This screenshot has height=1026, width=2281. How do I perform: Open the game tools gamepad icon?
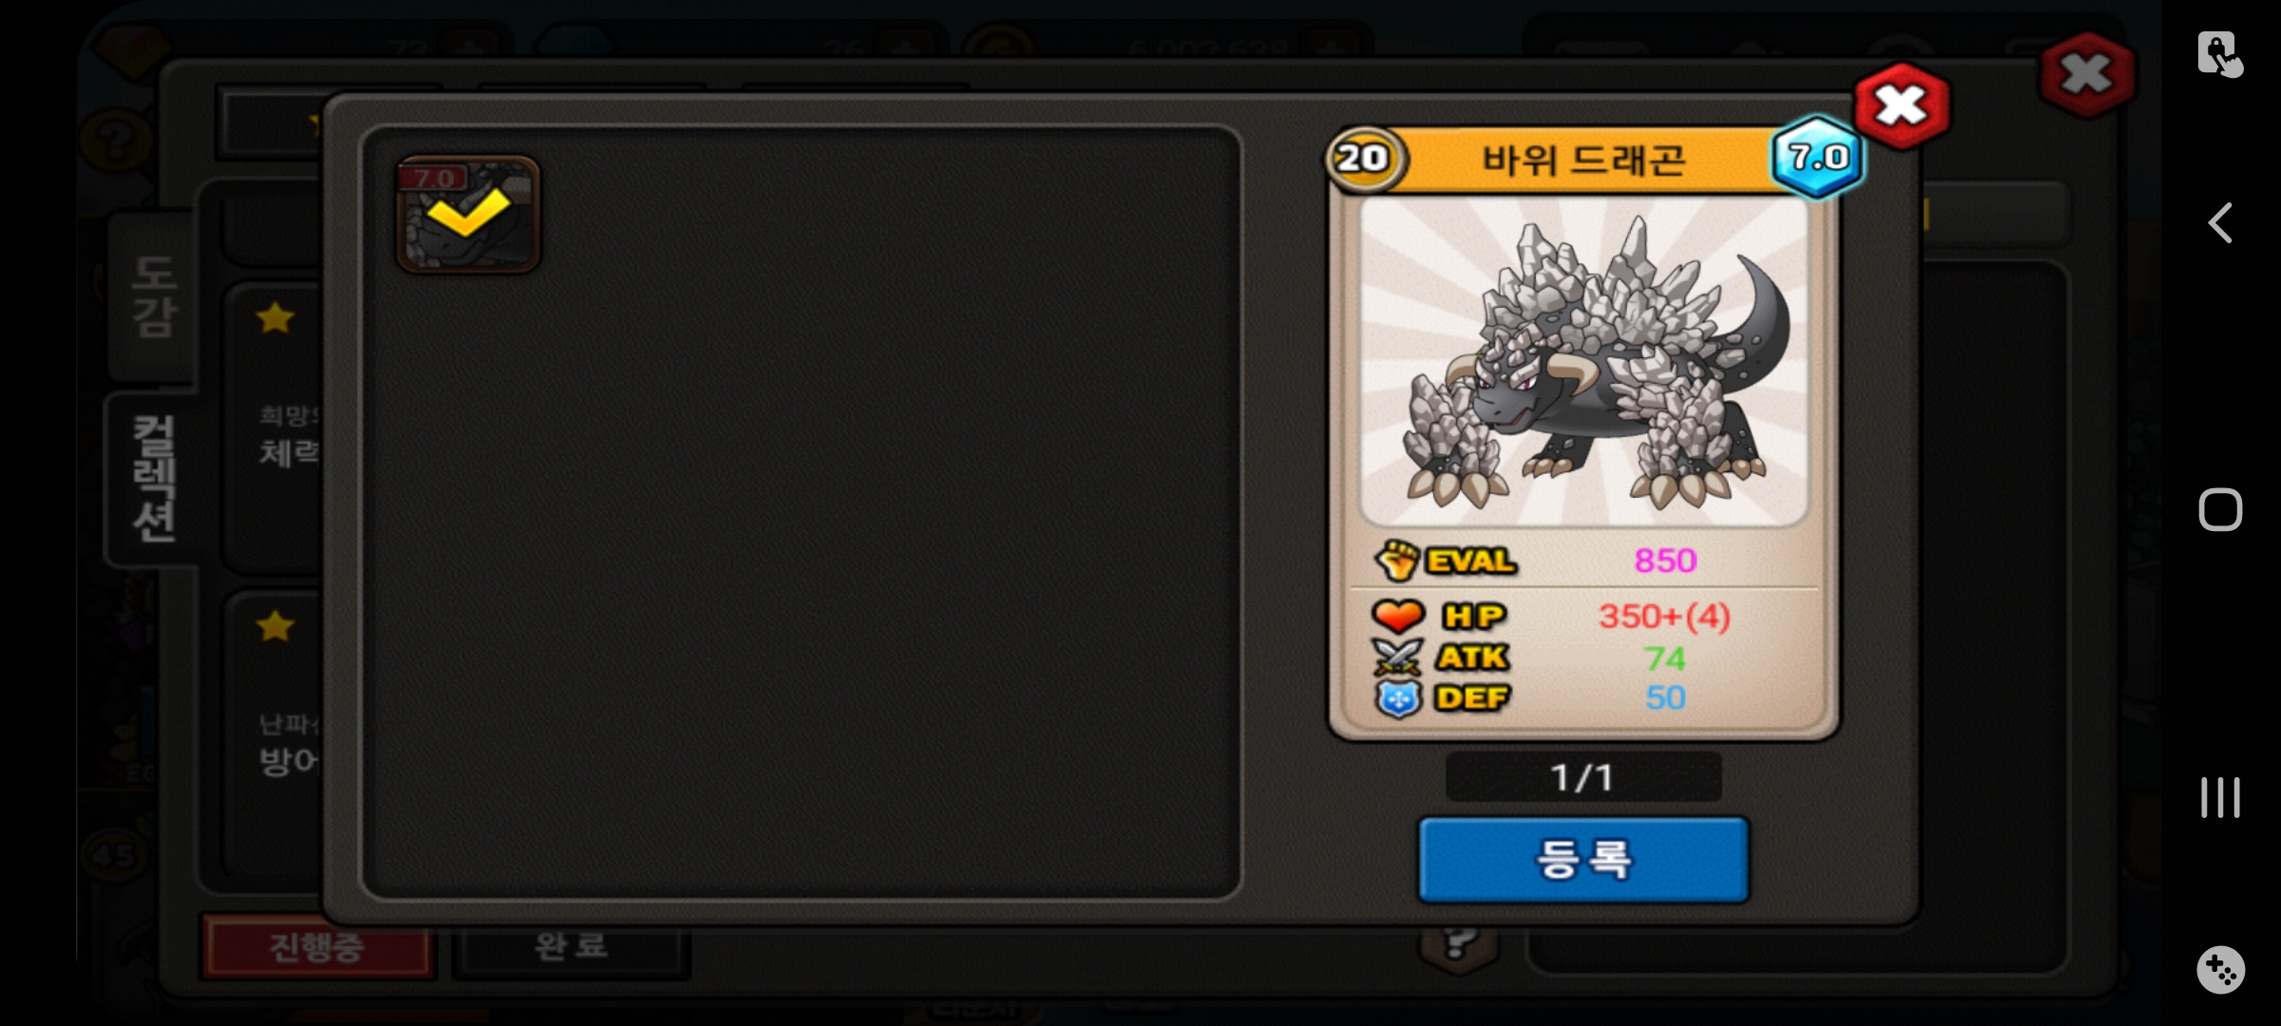[x=2220, y=970]
